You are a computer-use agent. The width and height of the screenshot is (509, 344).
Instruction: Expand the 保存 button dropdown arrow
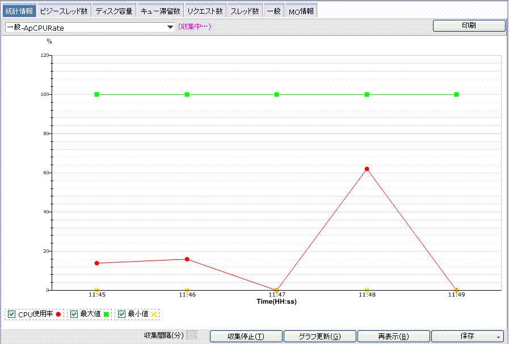tap(499, 337)
